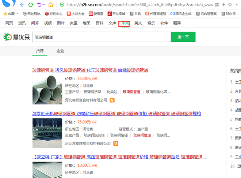Open 腾讯企业邮 bookmark

(181, 14)
